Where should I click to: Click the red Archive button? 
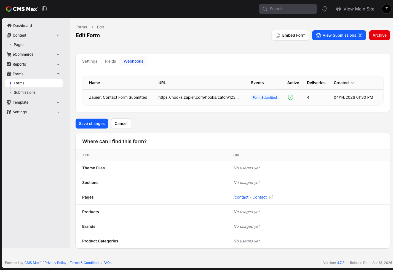point(379,35)
